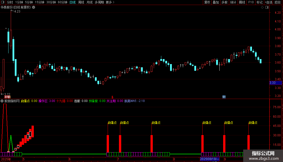Click the 涨增 marker at chart bottom

tap(8, 97)
